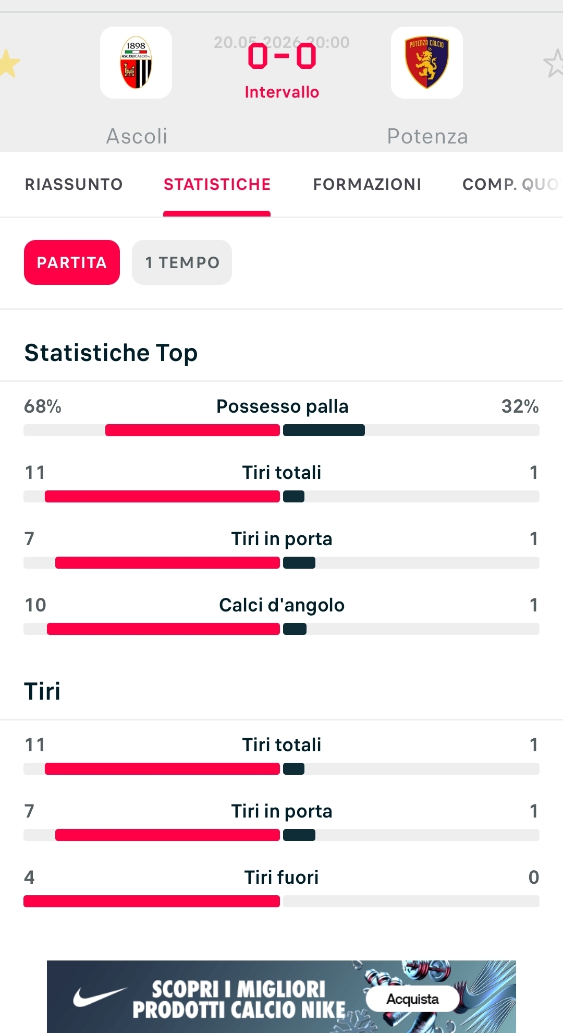This screenshot has width=563, height=1033.
Task: Tap the Tiri section heading
Action: (42, 691)
